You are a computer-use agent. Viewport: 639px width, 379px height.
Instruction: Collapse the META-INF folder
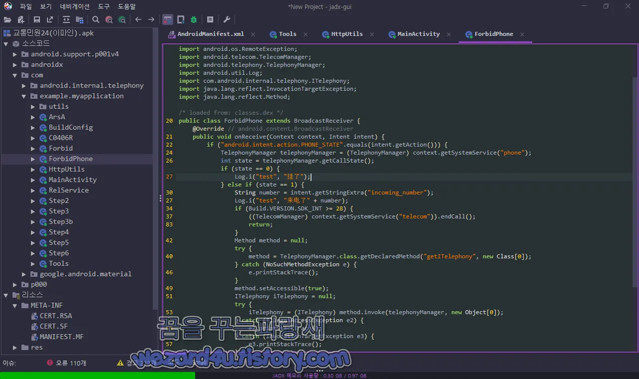15,305
